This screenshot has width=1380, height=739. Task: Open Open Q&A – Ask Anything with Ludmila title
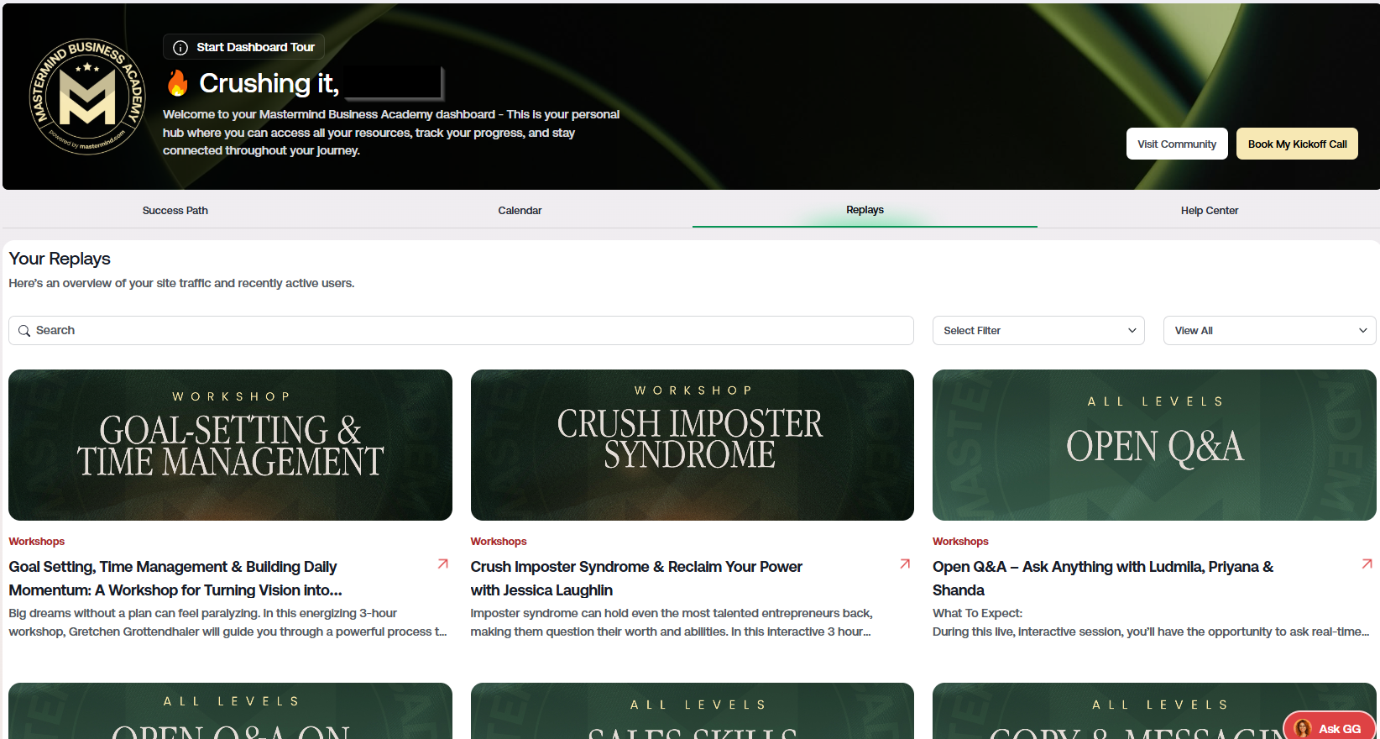click(x=1103, y=579)
